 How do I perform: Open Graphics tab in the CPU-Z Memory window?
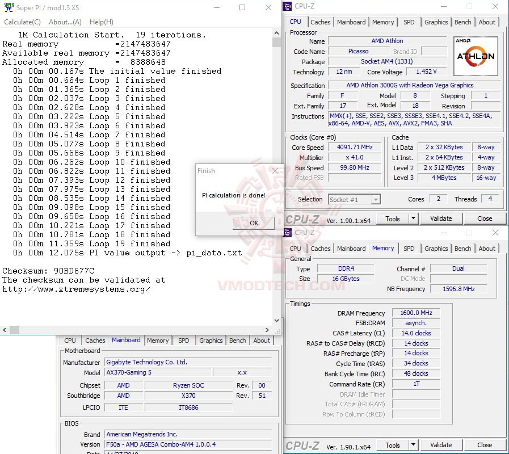(x=436, y=249)
